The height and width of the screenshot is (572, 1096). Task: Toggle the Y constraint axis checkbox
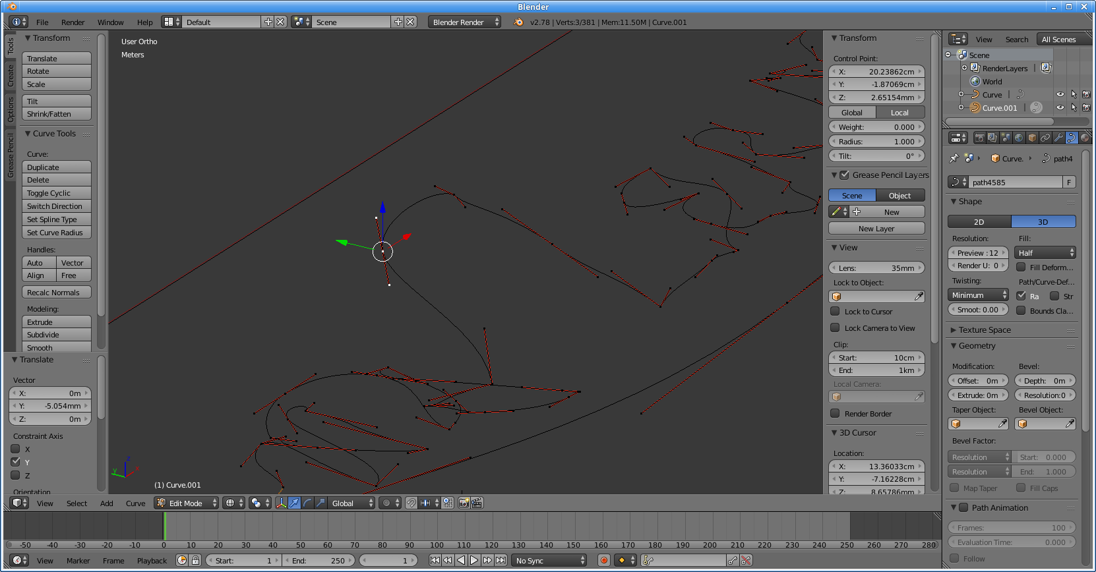(x=16, y=462)
